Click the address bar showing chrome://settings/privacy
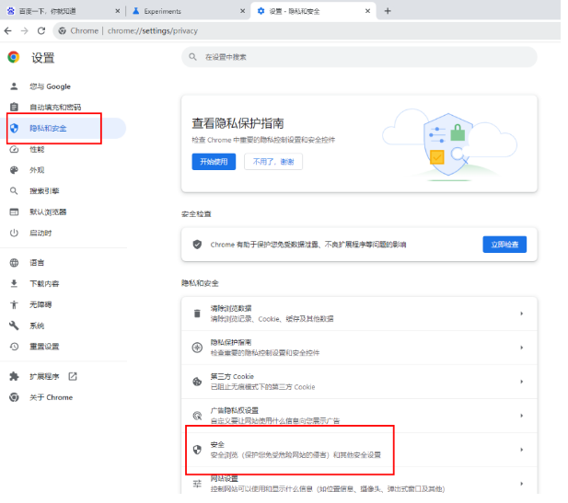 (307, 31)
